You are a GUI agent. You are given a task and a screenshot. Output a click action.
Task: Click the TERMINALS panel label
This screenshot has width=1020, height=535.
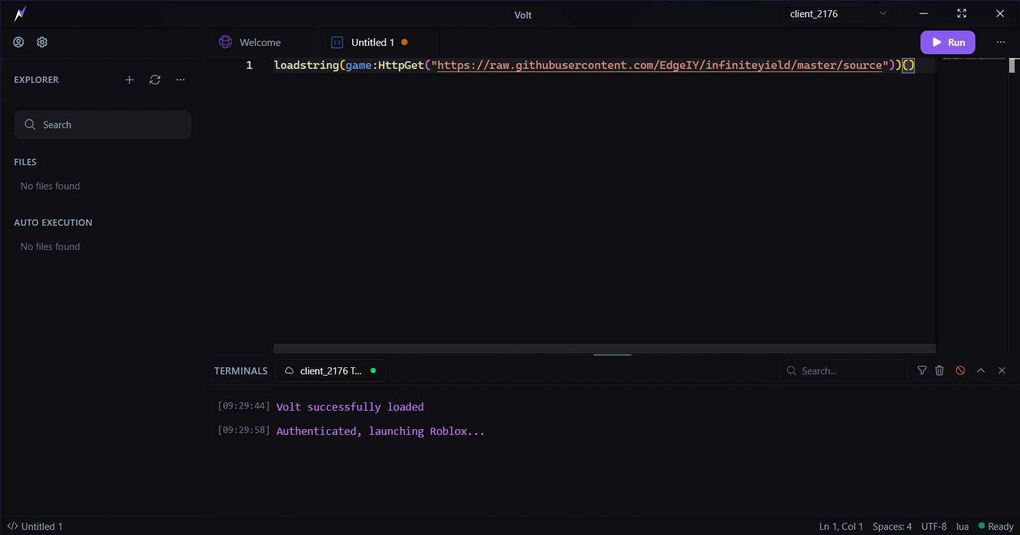pos(241,370)
